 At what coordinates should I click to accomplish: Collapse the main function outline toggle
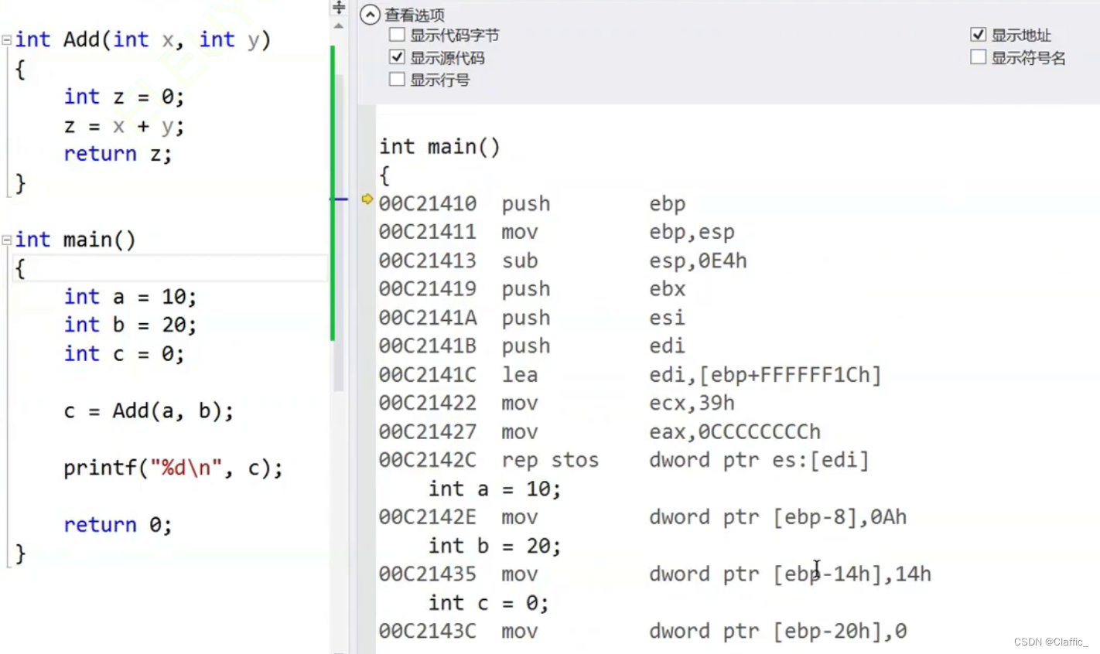[x=7, y=240]
